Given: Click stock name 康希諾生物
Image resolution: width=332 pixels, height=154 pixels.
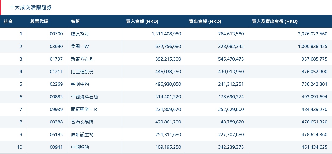Looking at the screenshot, I should (82, 134).
